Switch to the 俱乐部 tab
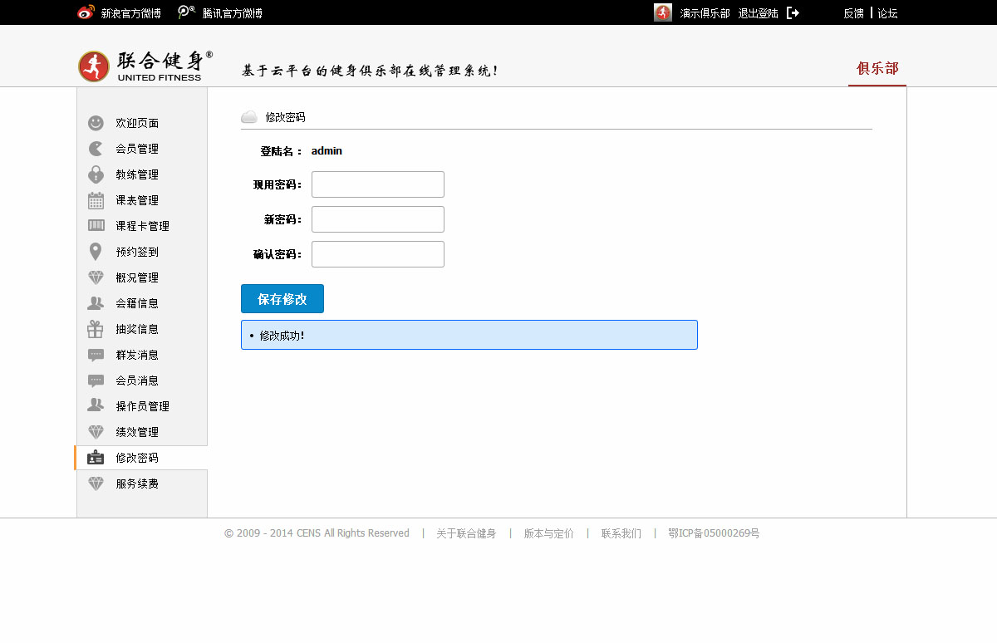This screenshot has height=643, width=997. tap(877, 68)
